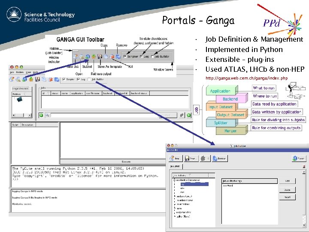Open the Job menu
309x232 pixels.
coord(12,73)
